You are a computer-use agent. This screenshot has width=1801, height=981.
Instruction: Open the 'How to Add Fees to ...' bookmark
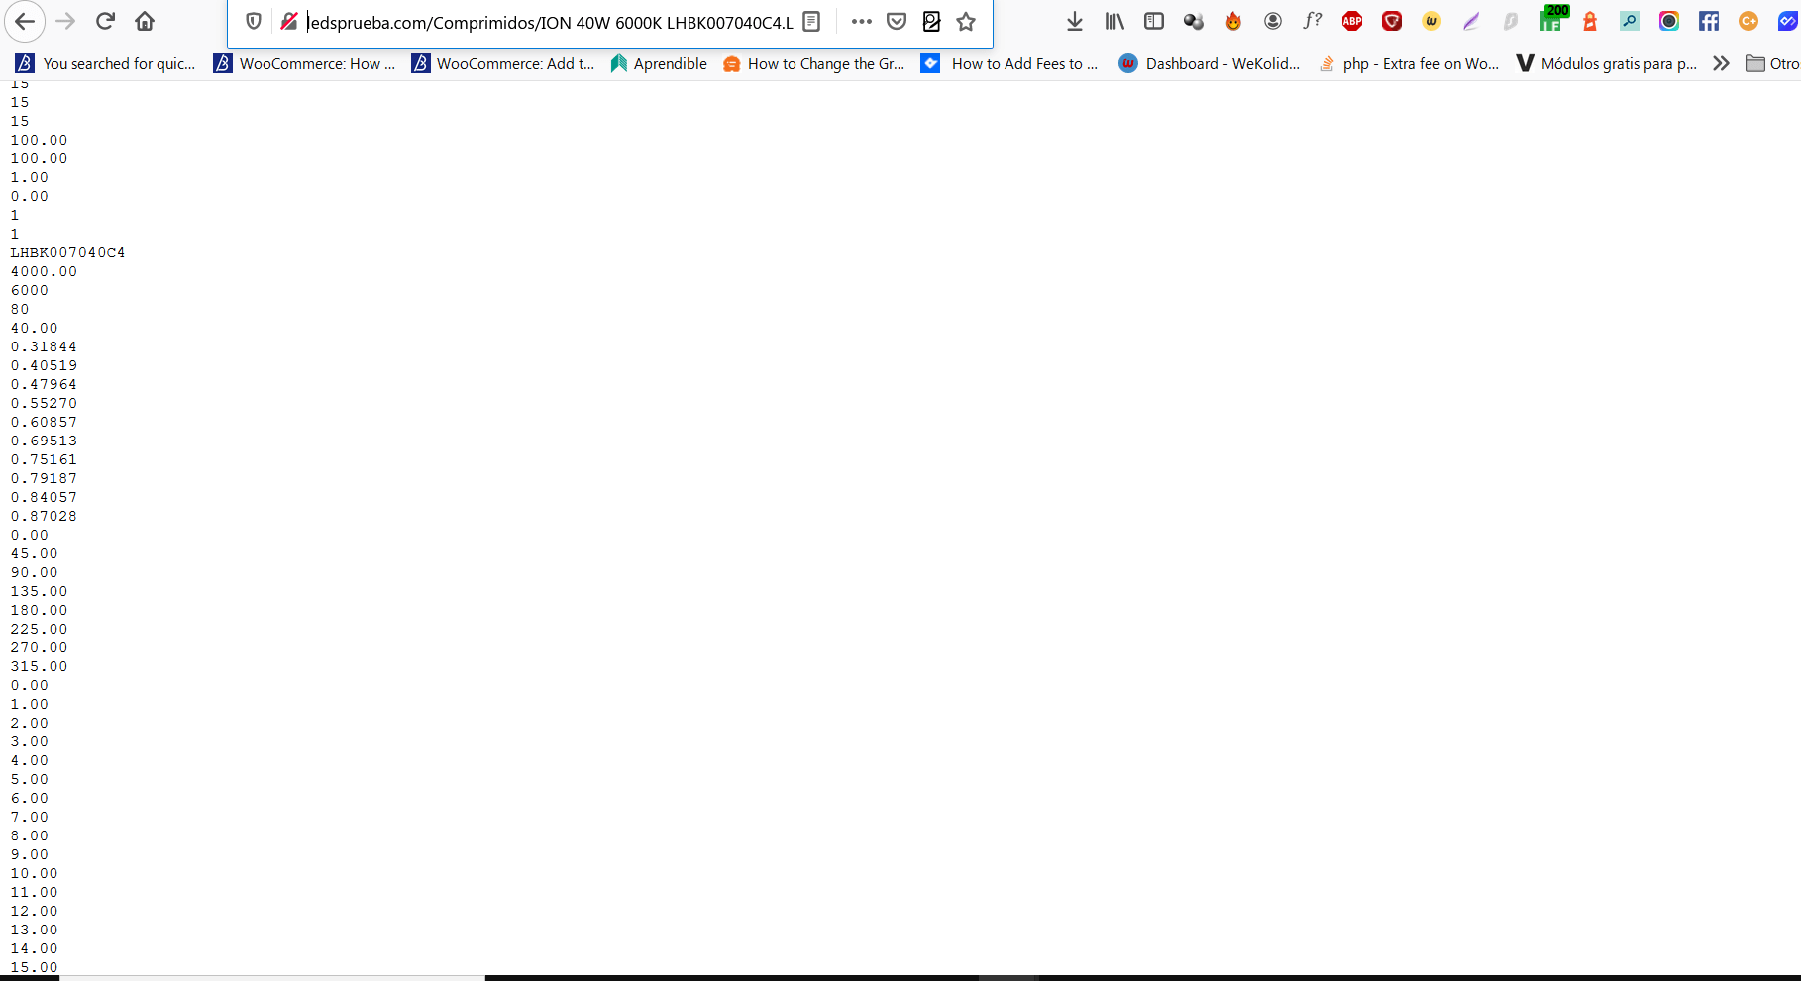(1009, 63)
